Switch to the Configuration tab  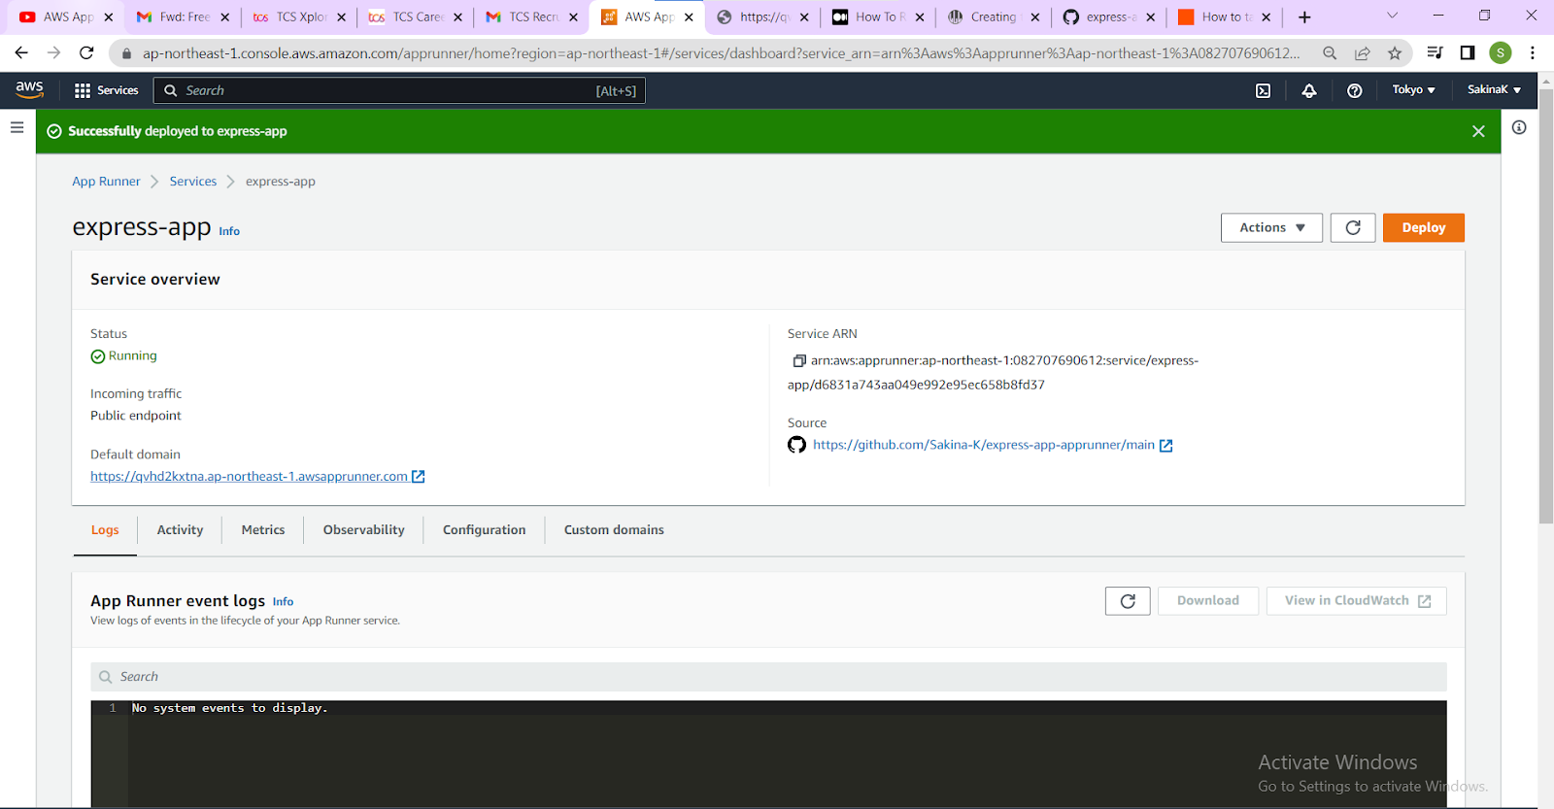(484, 530)
